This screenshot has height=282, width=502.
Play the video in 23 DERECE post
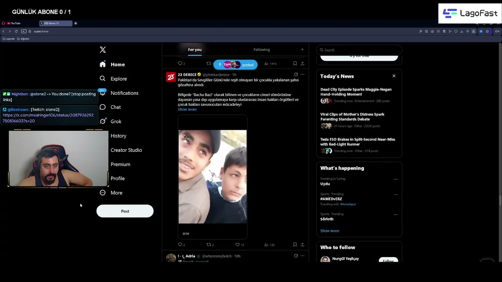213,177
